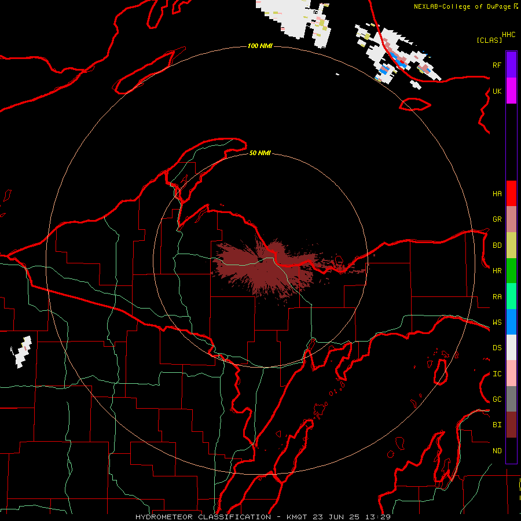Click the BD yellow legend swatch
This screenshot has width=521, height=521.
click(x=511, y=245)
